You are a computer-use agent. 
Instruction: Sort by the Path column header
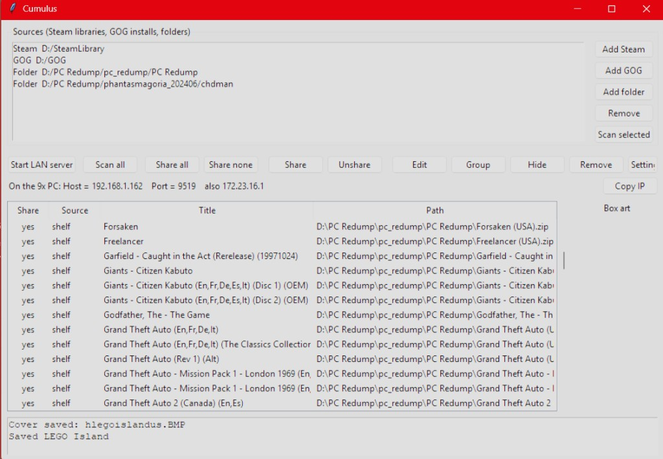pos(434,210)
